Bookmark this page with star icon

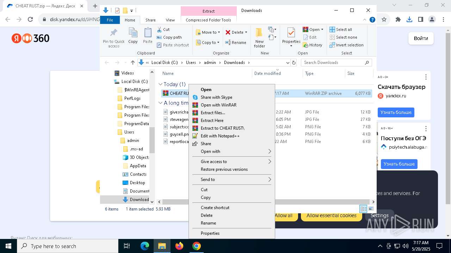pos(384,20)
